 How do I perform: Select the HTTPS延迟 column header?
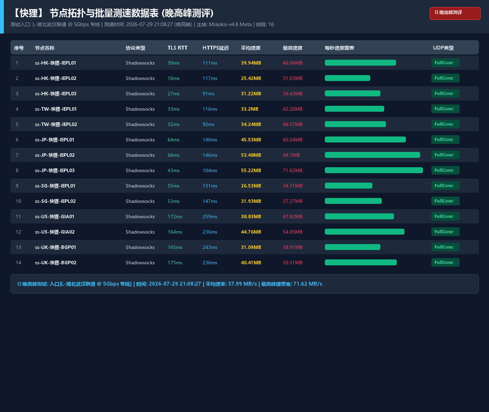pyautogui.click(x=216, y=48)
